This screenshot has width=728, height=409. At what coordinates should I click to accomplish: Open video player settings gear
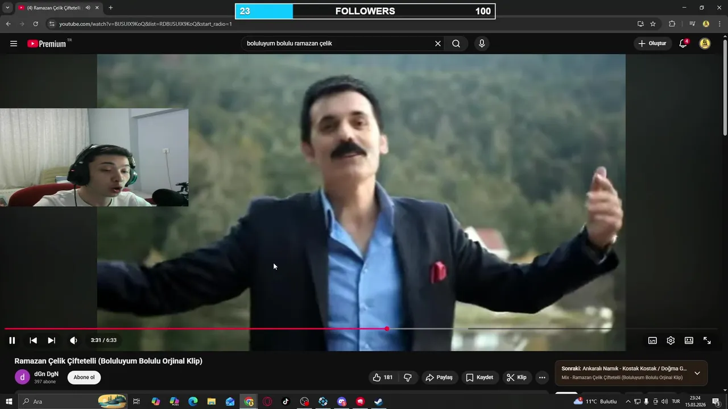coord(671,340)
